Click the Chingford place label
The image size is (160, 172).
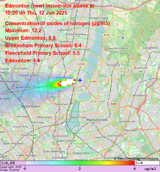[x=113, y=65]
